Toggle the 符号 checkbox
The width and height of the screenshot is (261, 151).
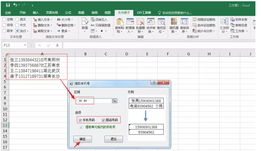click(4, 25)
